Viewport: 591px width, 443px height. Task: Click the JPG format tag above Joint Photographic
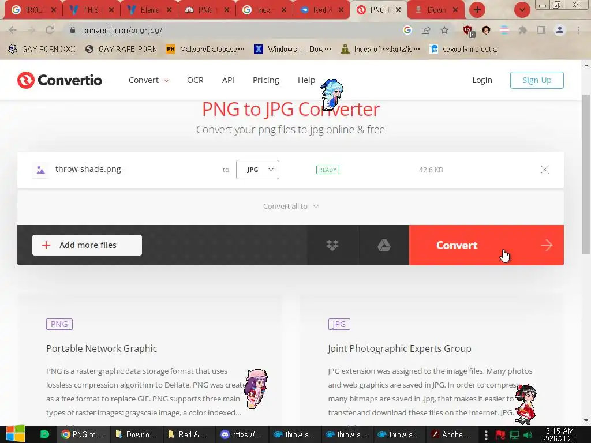click(x=339, y=324)
